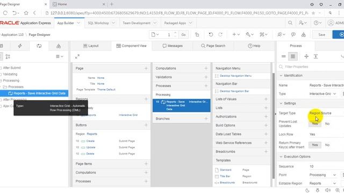Add a new Region with plus icon
344x193 pixels.
(146, 99)
